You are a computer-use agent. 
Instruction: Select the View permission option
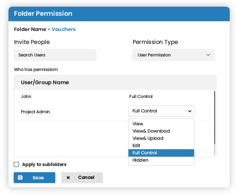pos(161,124)
